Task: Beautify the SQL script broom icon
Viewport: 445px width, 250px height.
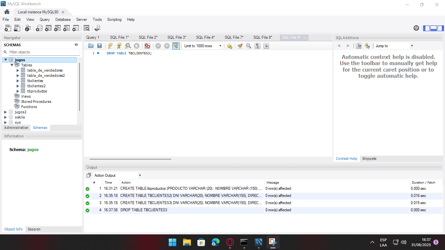Action: (x=240, y=46)
